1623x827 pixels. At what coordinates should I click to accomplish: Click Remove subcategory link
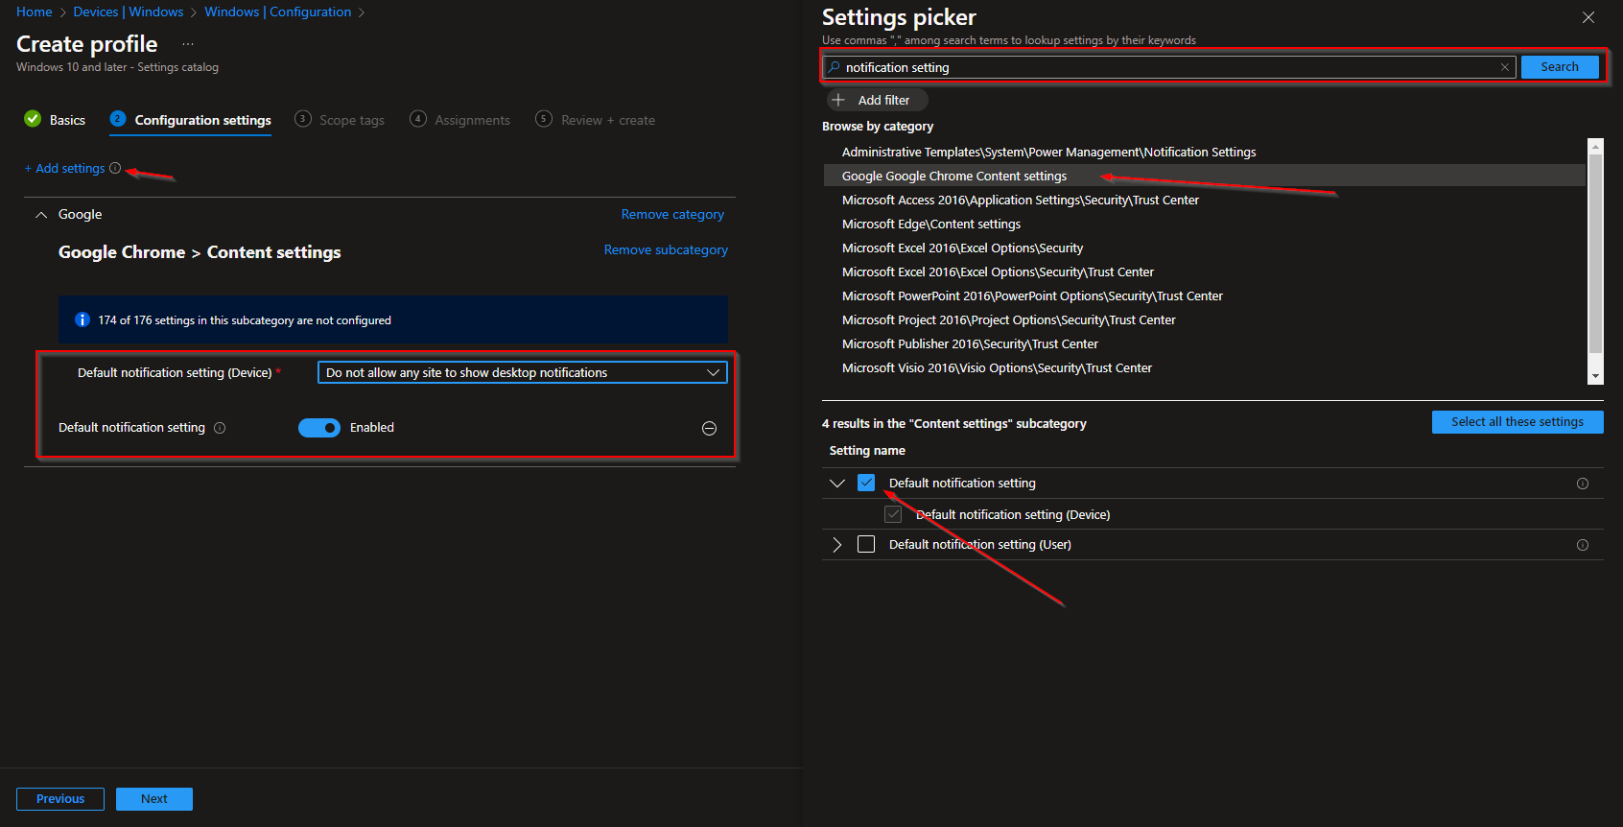[x=666, y=249]
